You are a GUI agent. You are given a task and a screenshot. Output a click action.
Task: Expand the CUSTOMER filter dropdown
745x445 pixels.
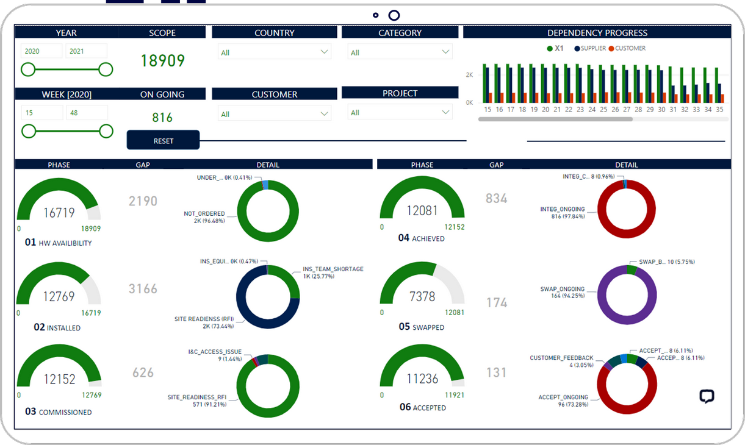pyautogui.click(x=274, y=113)
